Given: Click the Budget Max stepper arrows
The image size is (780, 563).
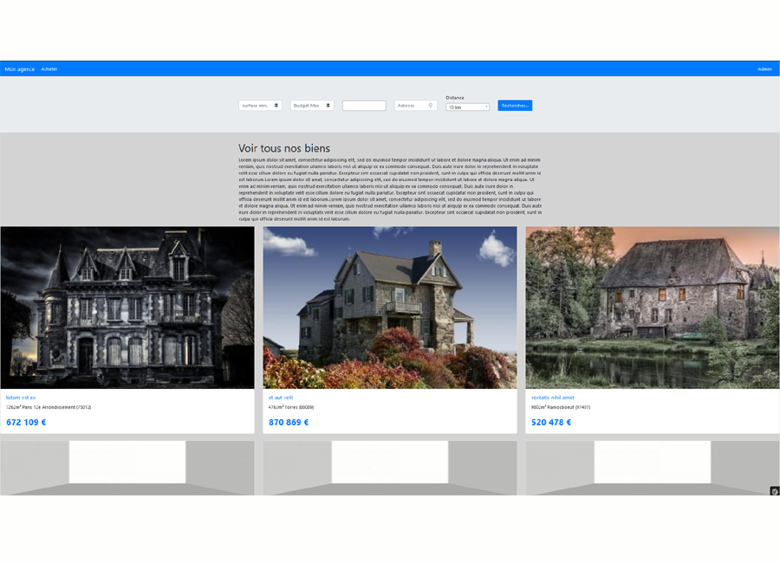Looking at the screenshot, I should (328, 106).
